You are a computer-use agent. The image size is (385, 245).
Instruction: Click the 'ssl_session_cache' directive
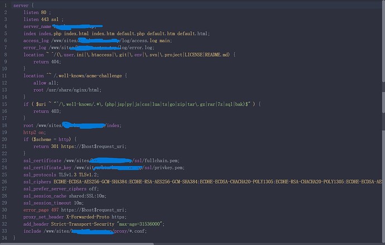click(x=45, y=196)
